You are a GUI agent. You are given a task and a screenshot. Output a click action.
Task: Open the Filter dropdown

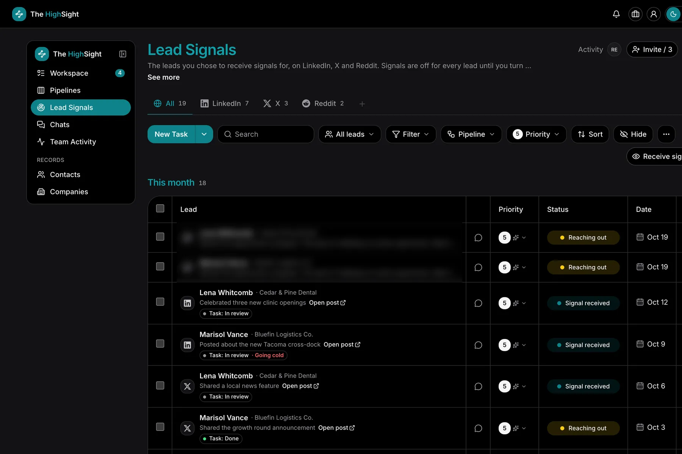(x=411, y=134)
